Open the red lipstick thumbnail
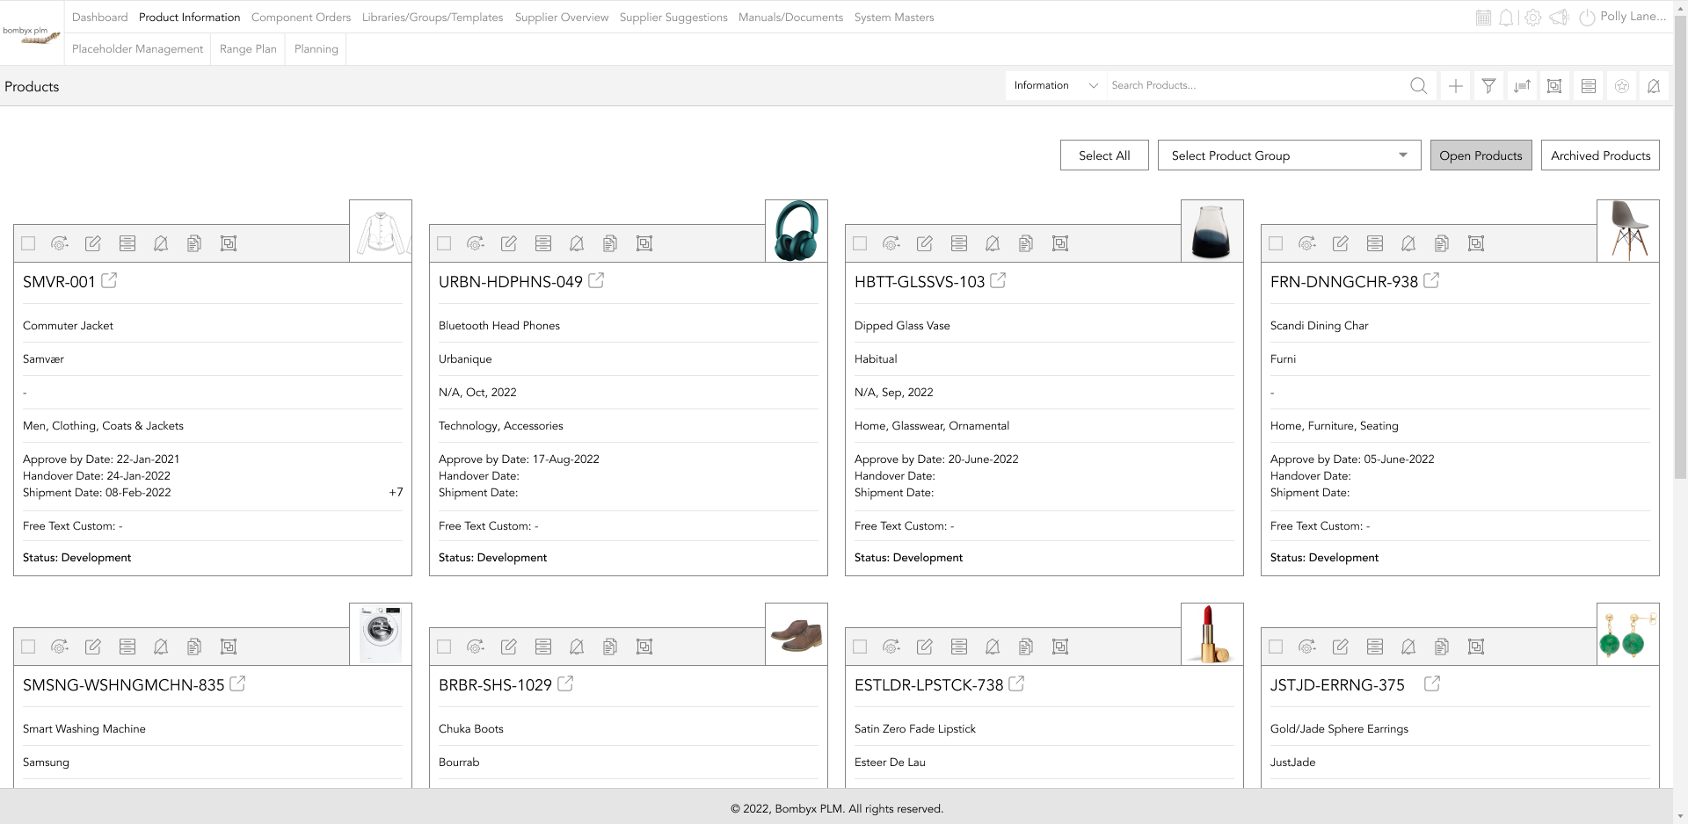This screenshot has width=1688, height=824. (x=1212, y=633)
